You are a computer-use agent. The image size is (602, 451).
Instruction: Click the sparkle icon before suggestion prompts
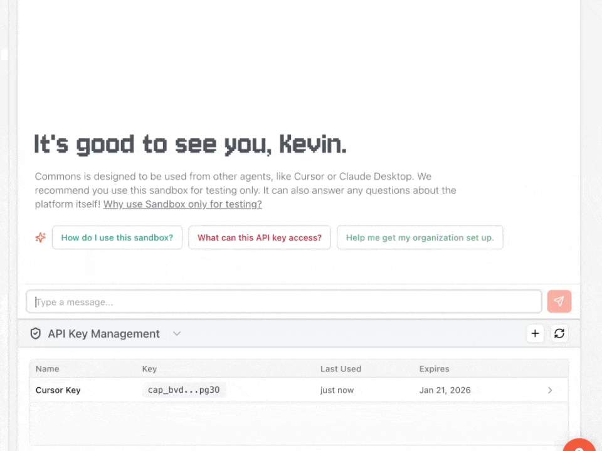(41, 237)
